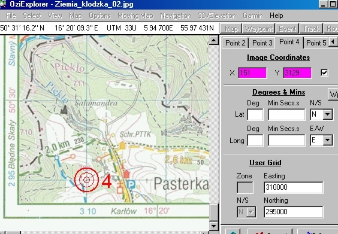
Task: Open the Help menu
Action: point(276,16)
